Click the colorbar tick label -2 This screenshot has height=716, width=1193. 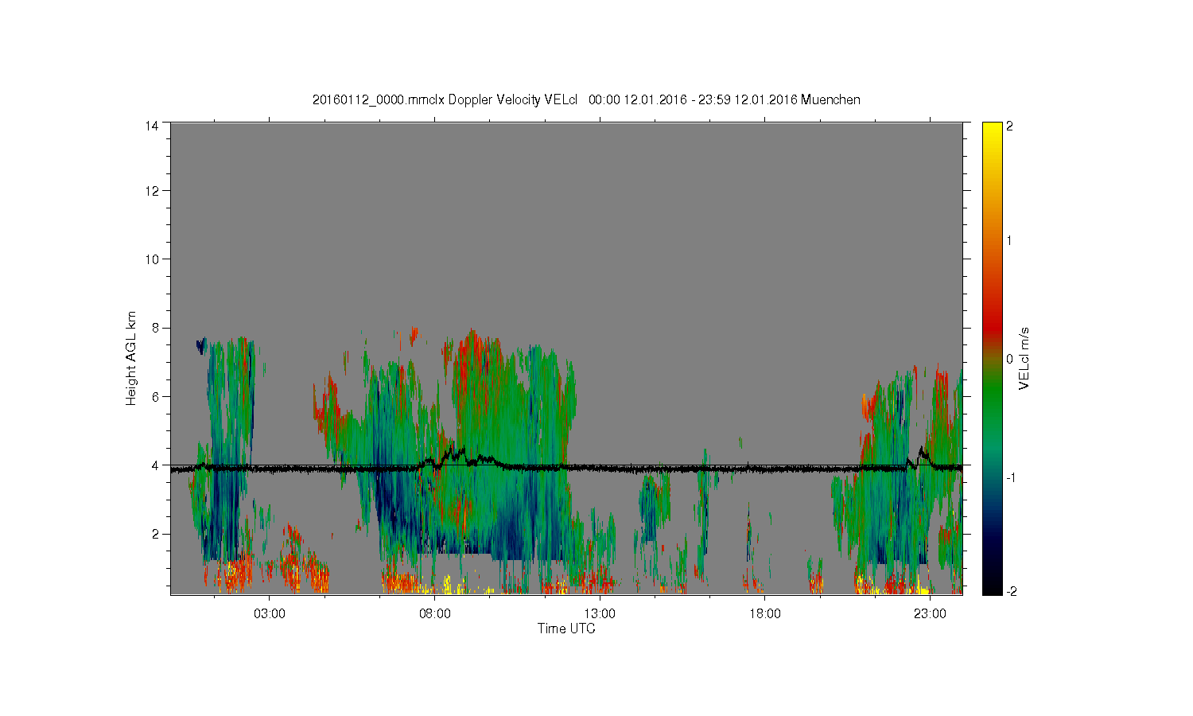pos(1011,592)
